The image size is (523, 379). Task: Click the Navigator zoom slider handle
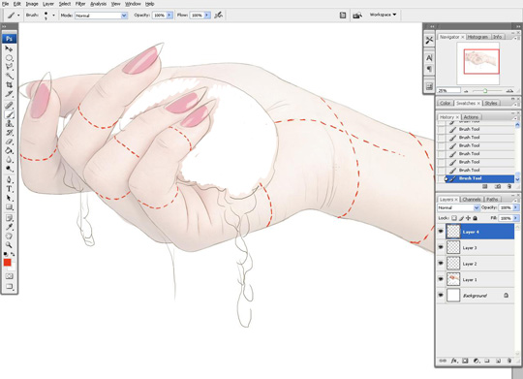point(485,91)
